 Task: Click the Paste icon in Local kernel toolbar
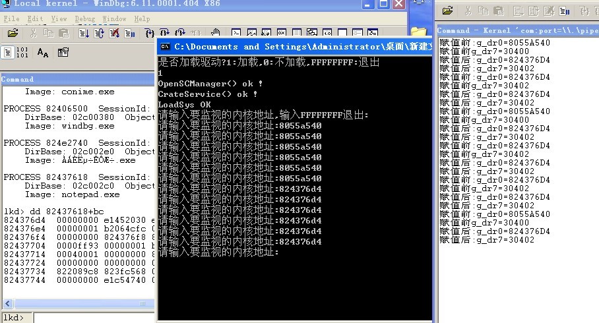click(64, 33)
